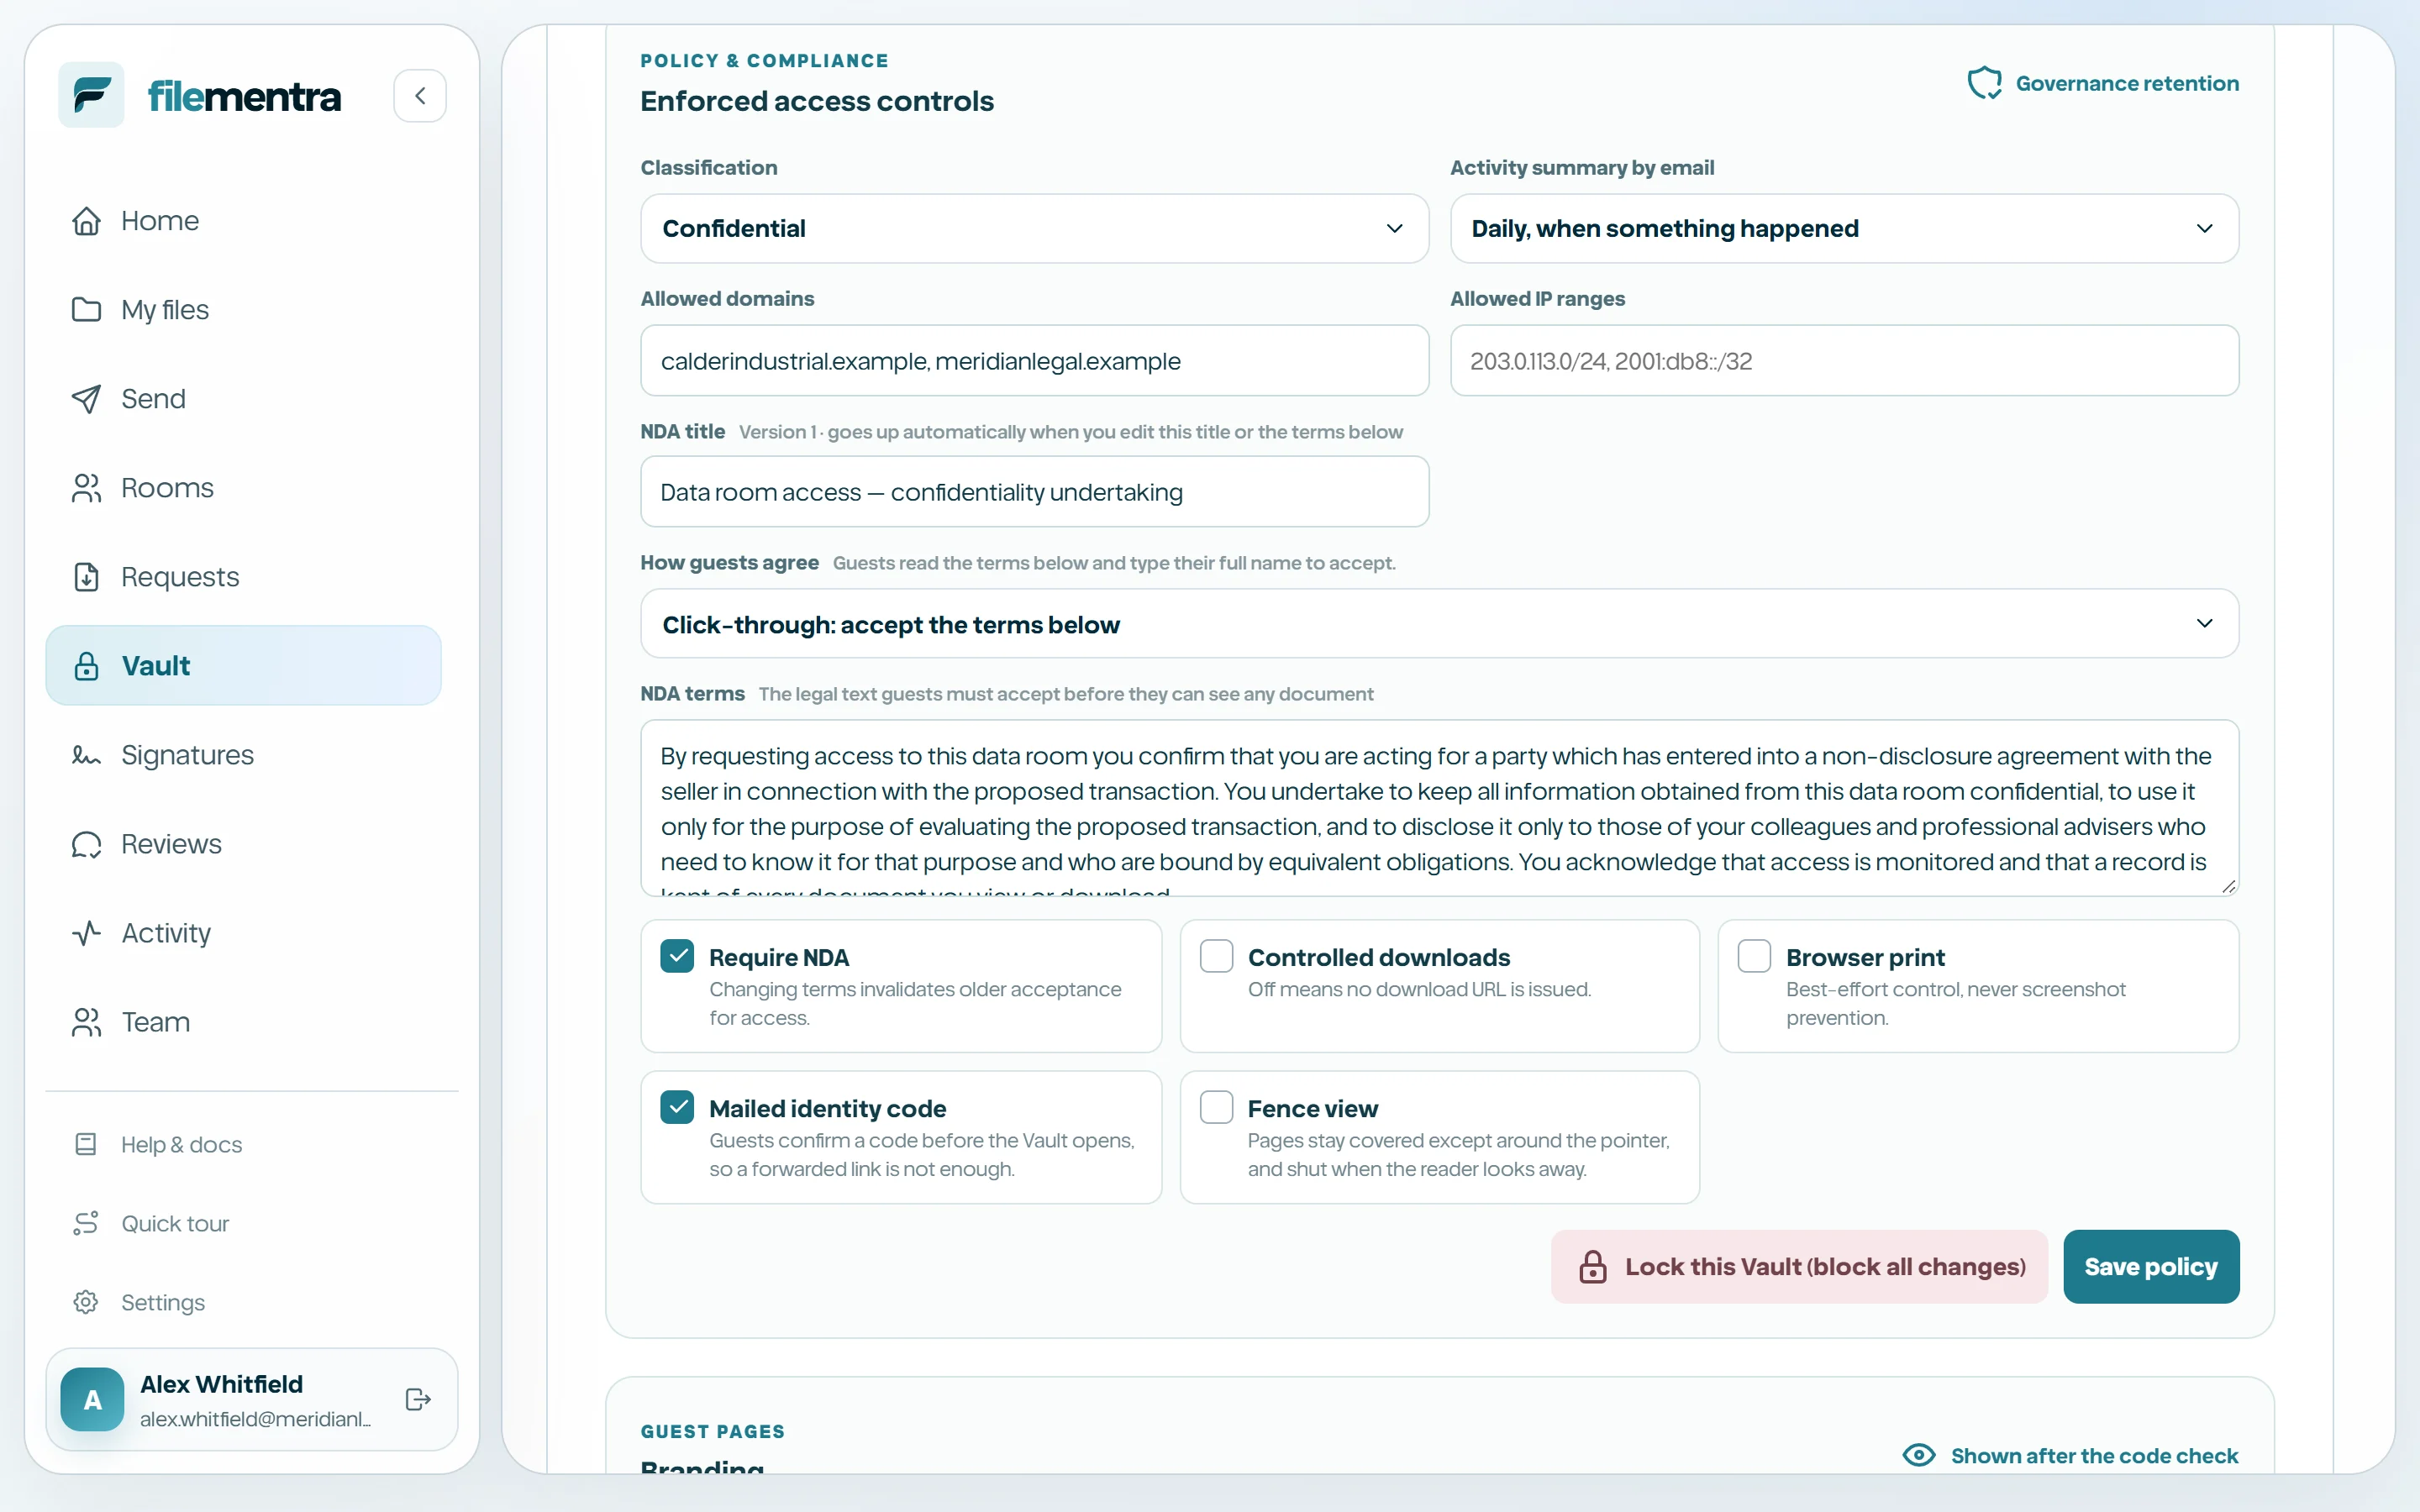Go to My files in sidebar
This screenshot has height=1512, width=2420.
point(243,310)
